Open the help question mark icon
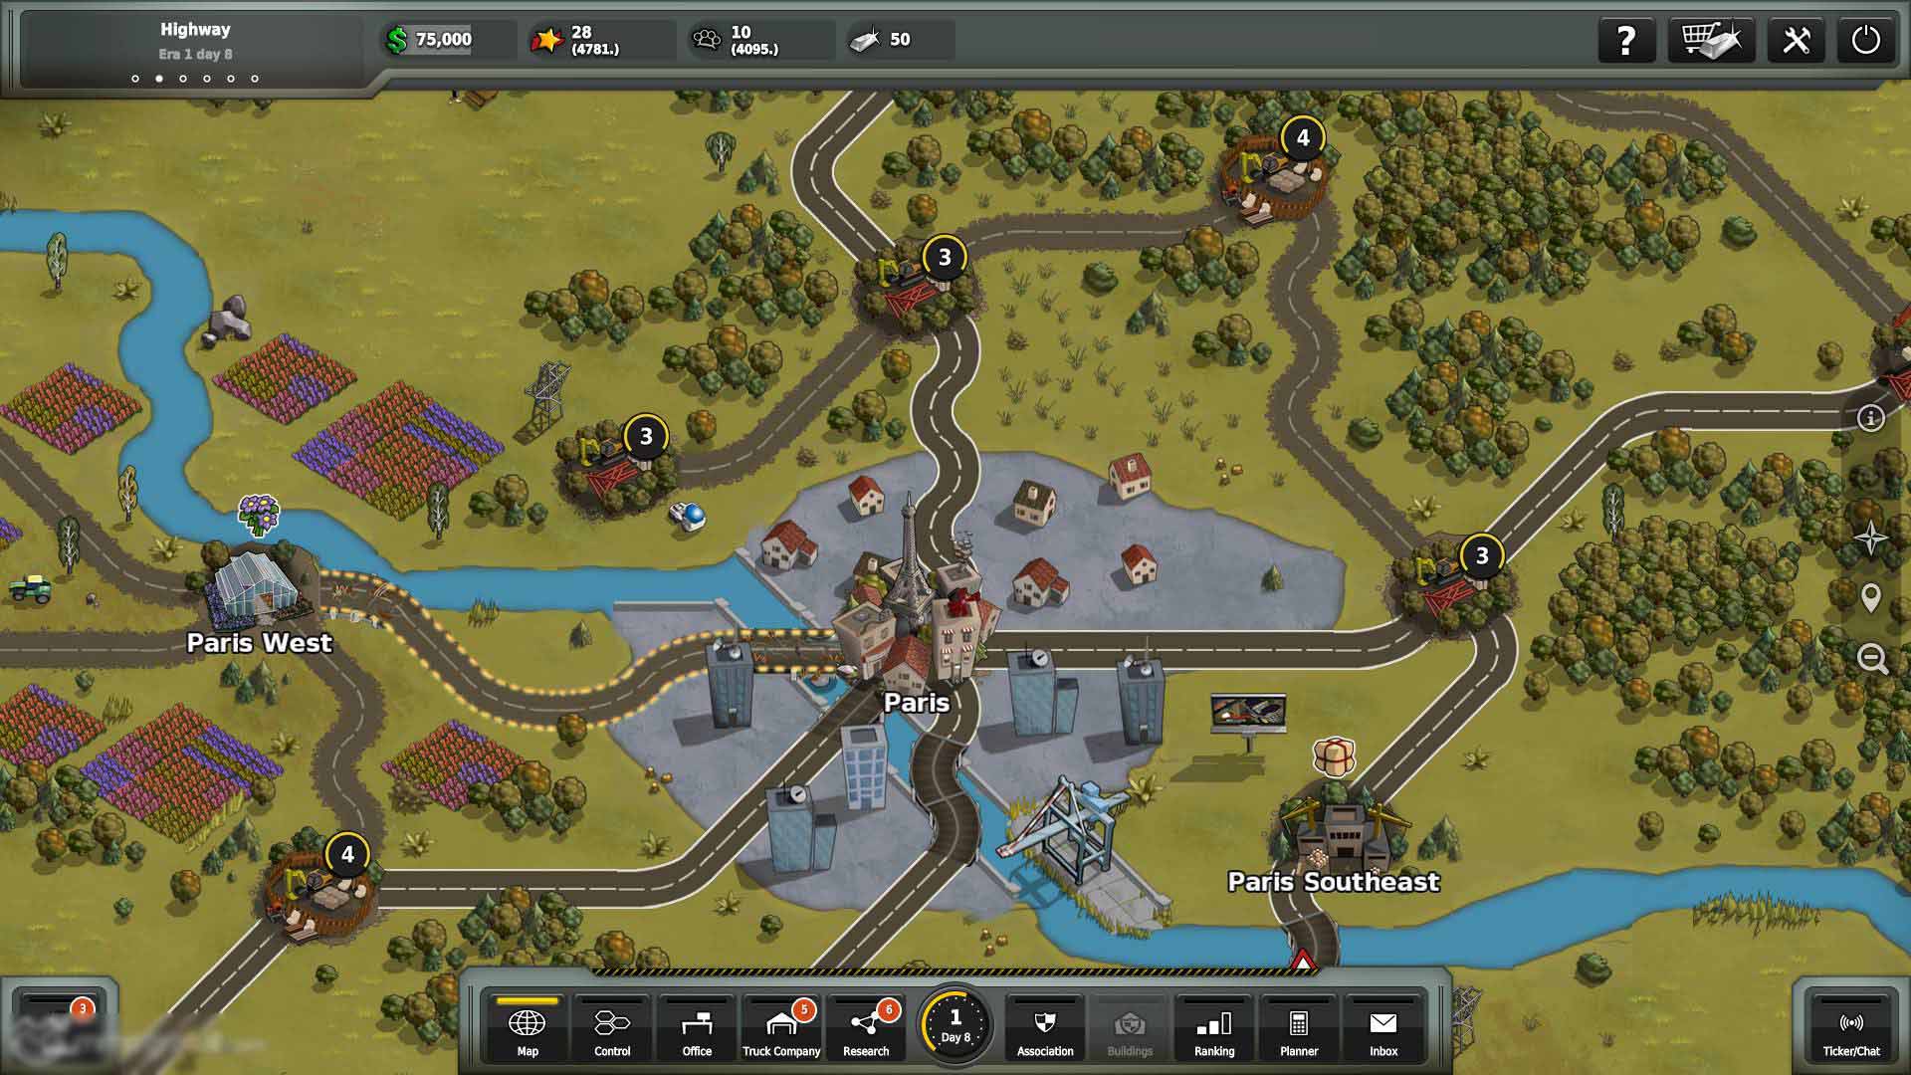This screenshot has height=1075, width=1911. pos(1626,41)
